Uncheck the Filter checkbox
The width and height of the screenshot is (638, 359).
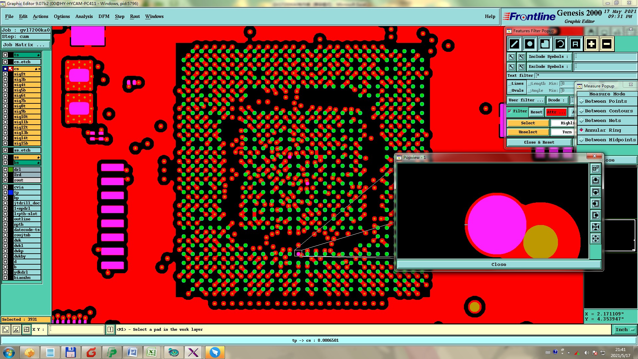tap(510, 111)
